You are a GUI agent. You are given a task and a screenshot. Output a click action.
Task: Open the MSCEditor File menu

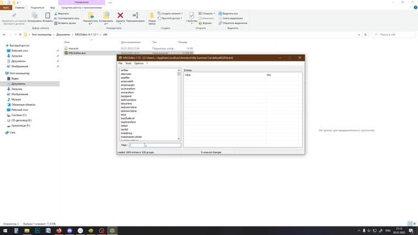tap(120, 63)
